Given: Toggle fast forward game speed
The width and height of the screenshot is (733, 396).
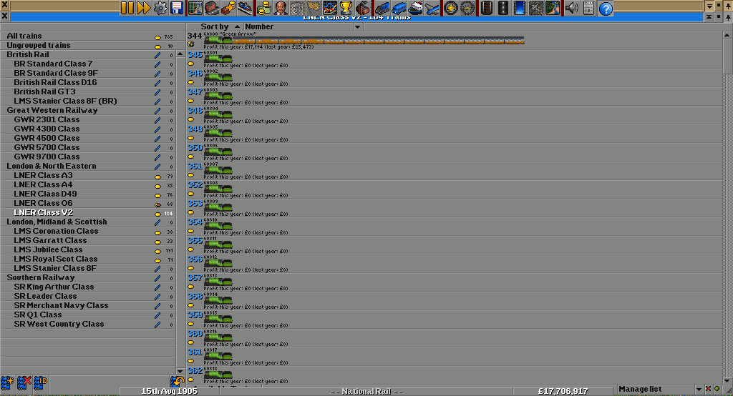Looking at the screenshot, I should click(143, 8).
